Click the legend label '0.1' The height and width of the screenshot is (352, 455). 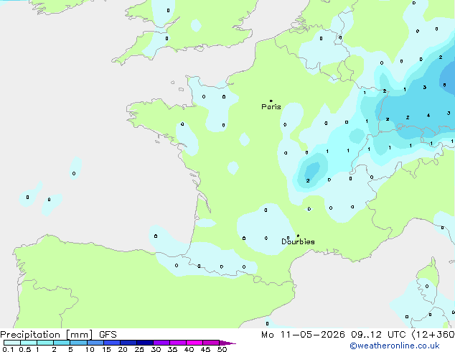8,349
